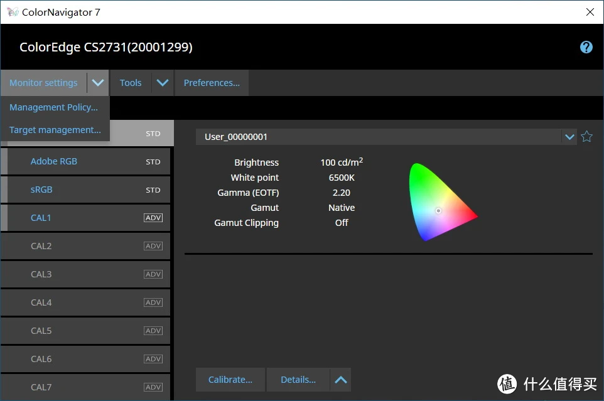
Task: Close the ColorNavigator 7 window
Action: 590,12
